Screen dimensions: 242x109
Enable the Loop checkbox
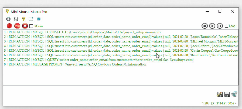click(226, 26)
